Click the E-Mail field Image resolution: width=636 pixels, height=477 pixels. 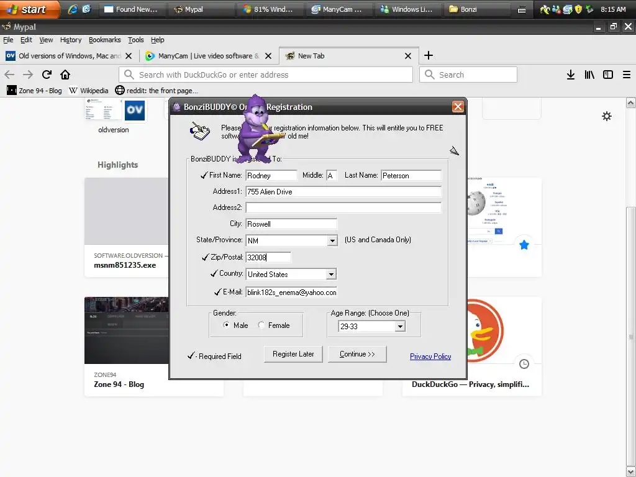coord(291,292)
